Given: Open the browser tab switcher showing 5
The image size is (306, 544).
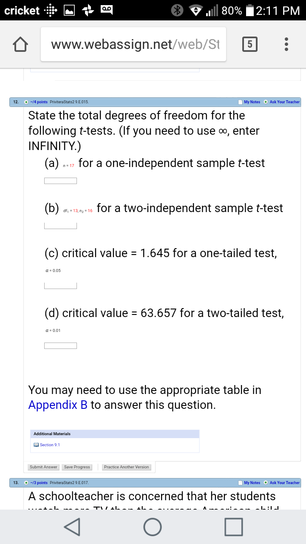Looking at the screenshot, I should (249, 44).
